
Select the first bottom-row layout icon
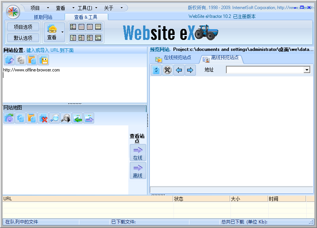[73, 38]
